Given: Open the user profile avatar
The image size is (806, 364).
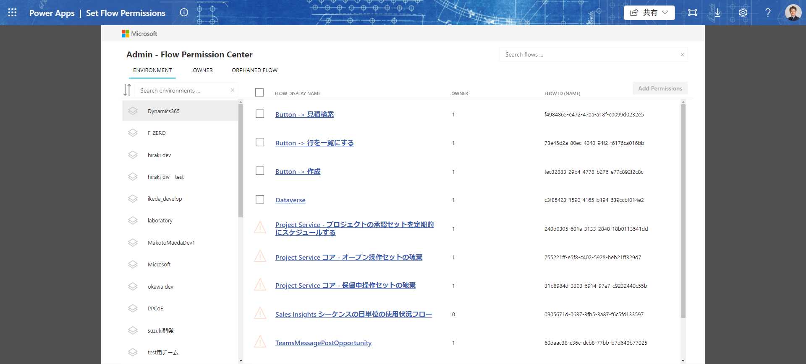Looking at the screenshot, I should 793,13.
